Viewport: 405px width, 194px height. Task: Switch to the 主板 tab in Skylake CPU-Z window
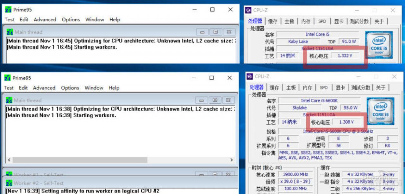(x=291, y=87)
